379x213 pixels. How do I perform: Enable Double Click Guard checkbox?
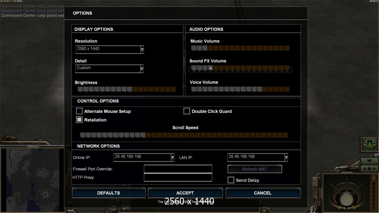point(187,111)
